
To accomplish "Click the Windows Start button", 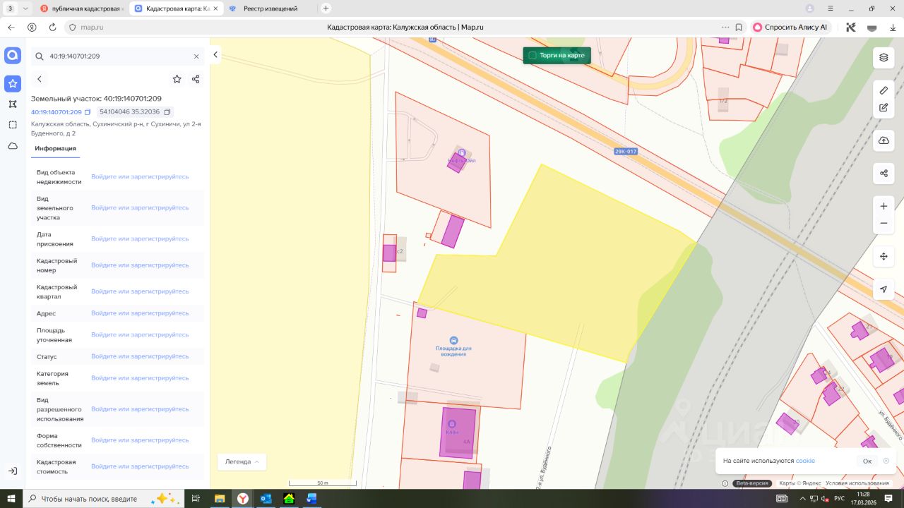I will click(11, 498).
